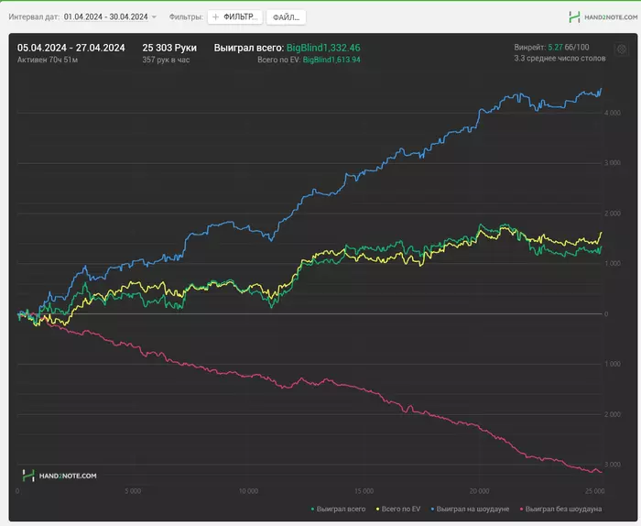Click the plus icon on the filter button
641x526 pixels.
point(216,16)
